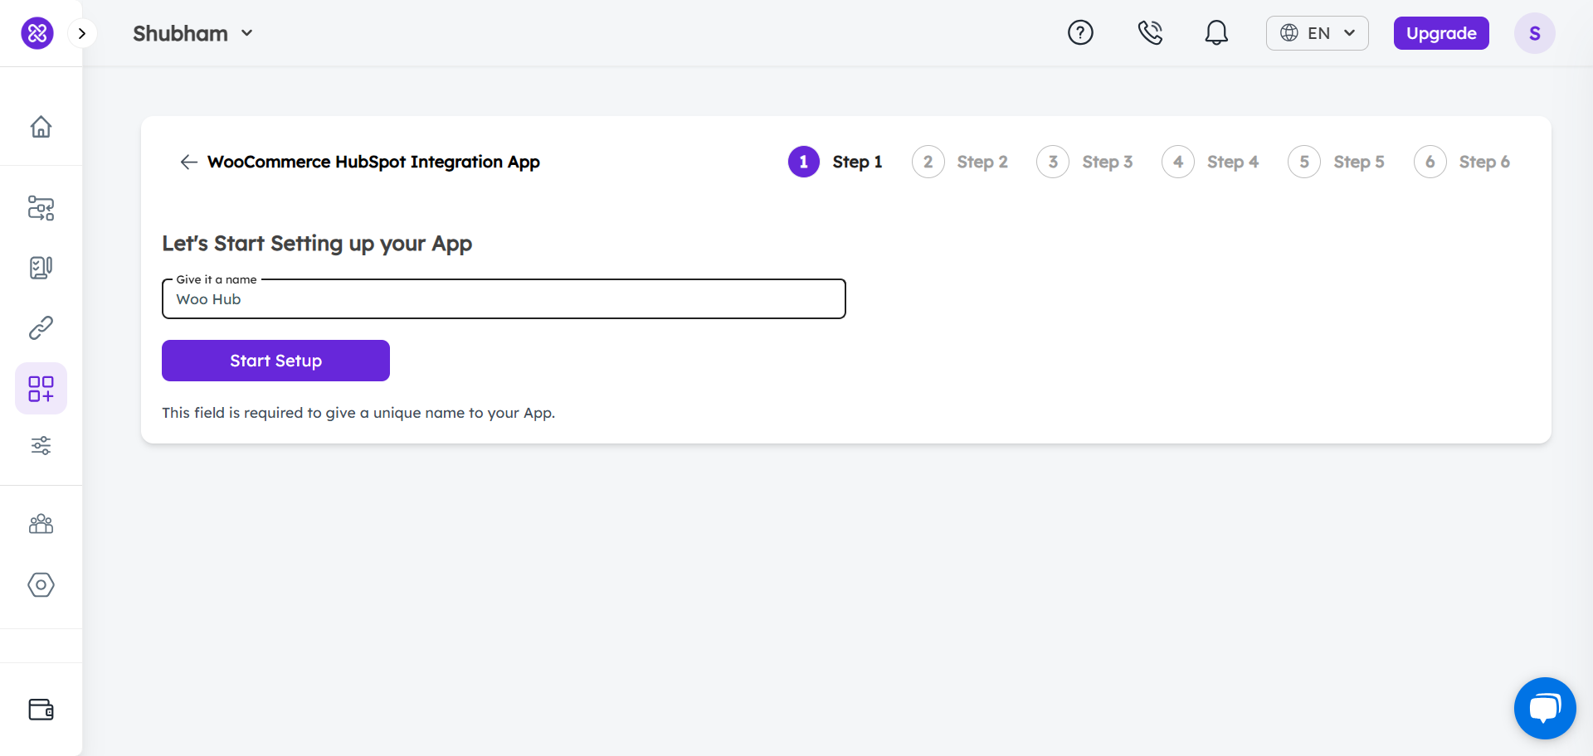Viewport: 1593px width, 756px height.
Task: Select Step 5 in the stepper
Action: (x=1337, y=162)
